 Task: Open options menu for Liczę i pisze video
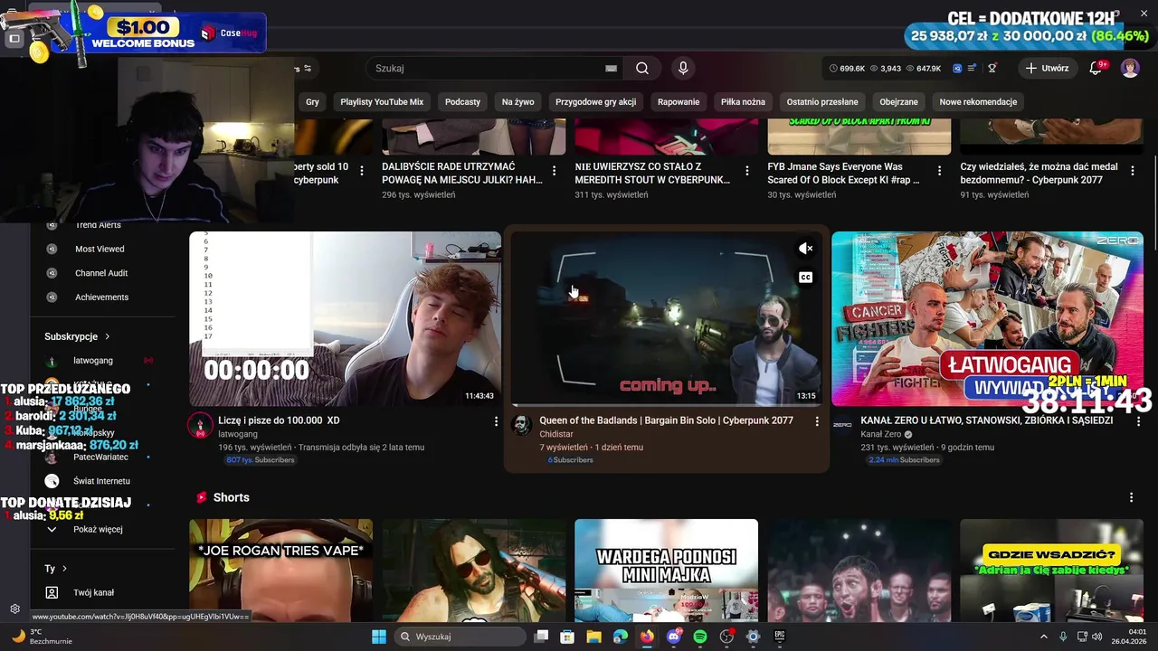pyautogui.click(x=496, y=421)
